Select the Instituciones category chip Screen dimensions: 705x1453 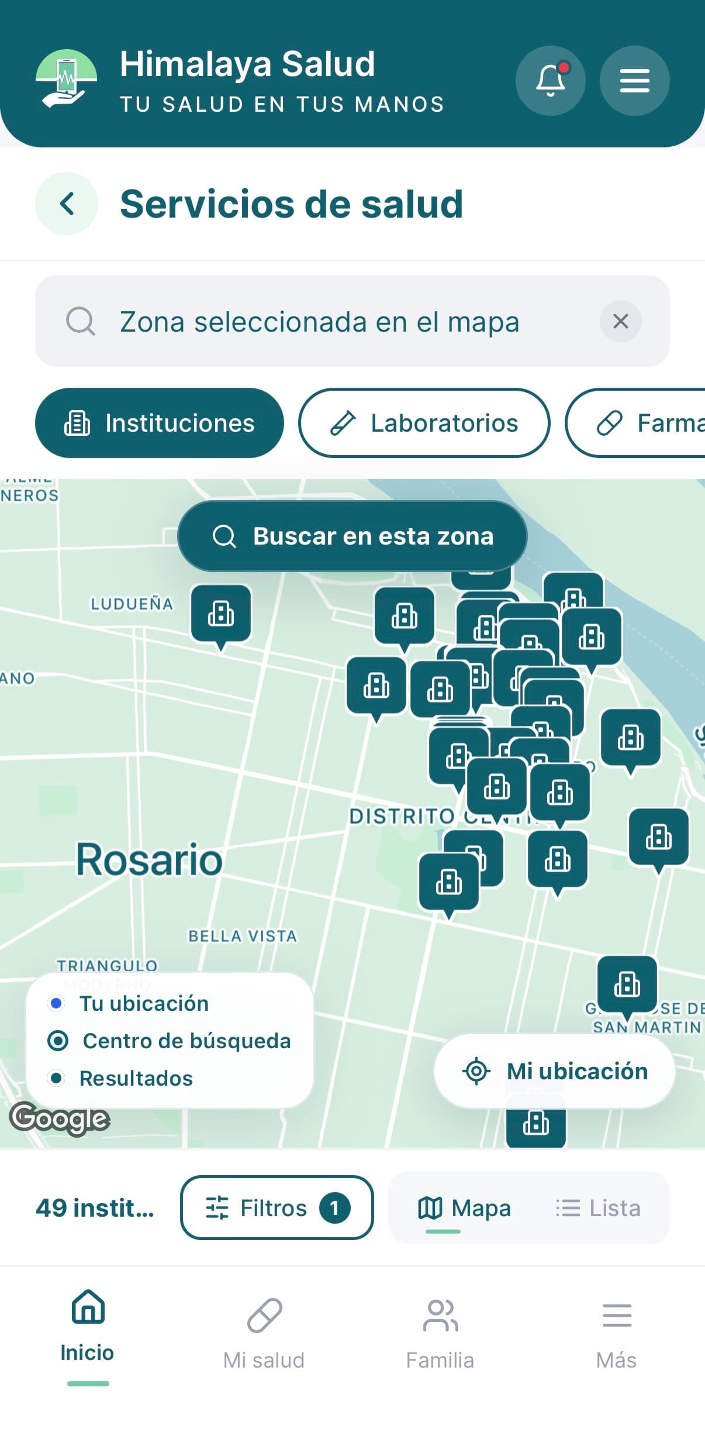point(159,423)
